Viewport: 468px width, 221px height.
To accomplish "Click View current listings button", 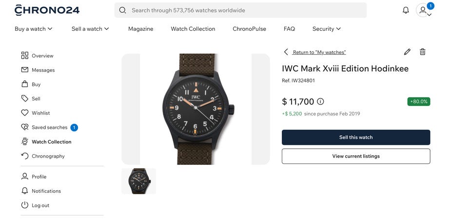I will pos(356,156).
